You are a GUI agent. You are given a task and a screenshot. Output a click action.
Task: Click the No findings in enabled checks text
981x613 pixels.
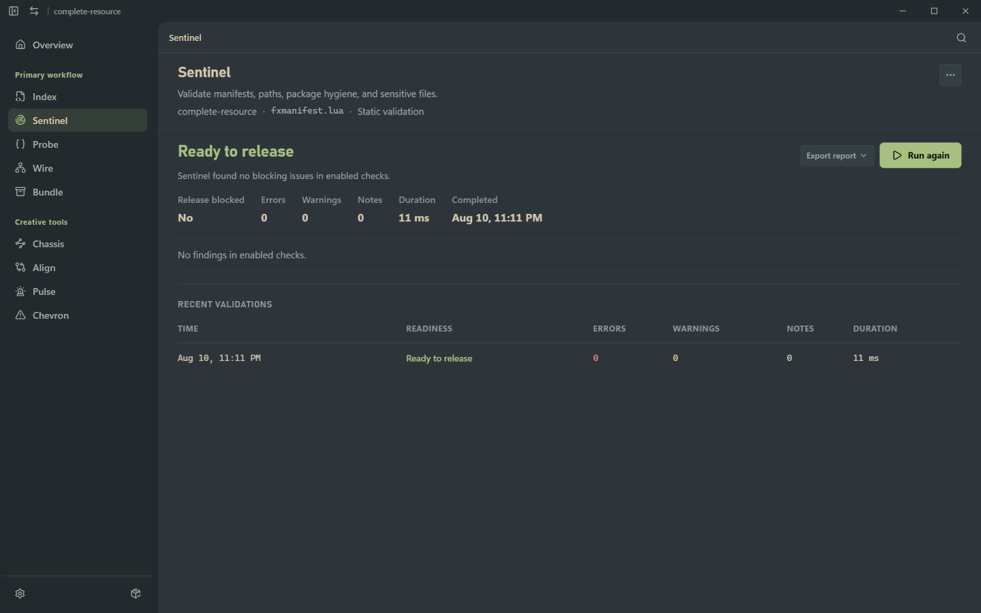click(x=242, y=255)
